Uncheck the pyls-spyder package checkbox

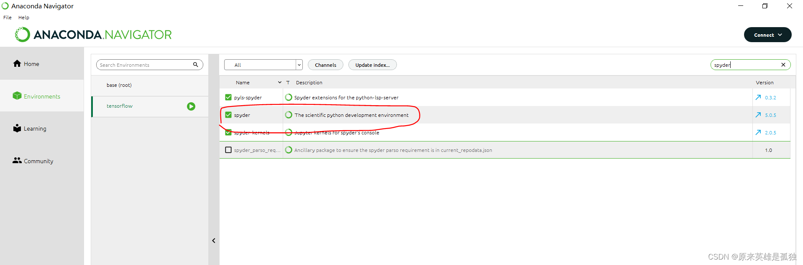(228, 97)
